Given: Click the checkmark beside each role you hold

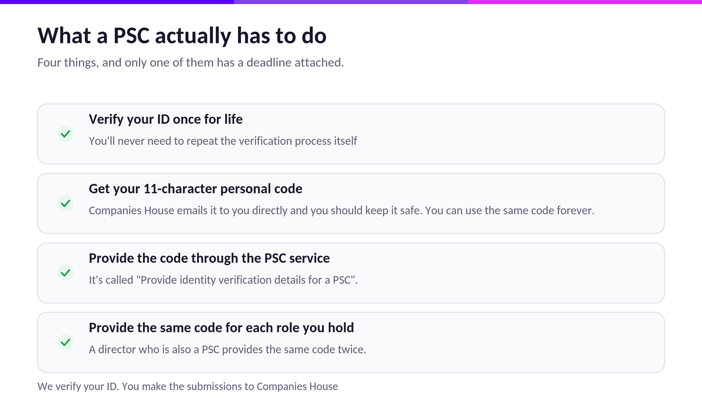Looking at the screenshot, I should tap(65, 342).
